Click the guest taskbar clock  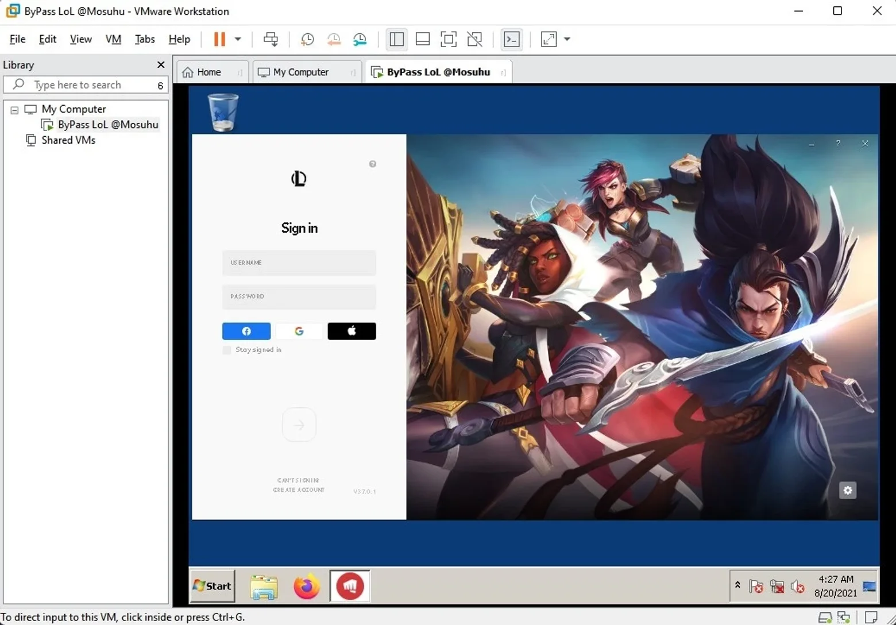(836, 586)
